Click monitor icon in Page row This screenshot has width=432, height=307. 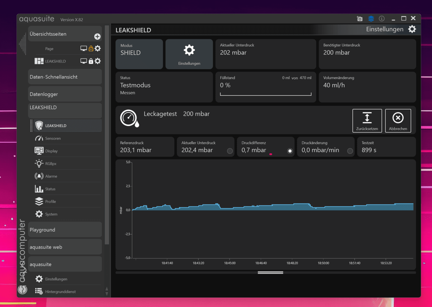(83, 48)
